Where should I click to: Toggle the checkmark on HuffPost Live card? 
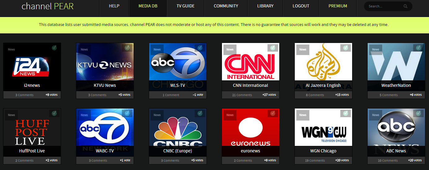pyautogui.click(x=54, y=113)
